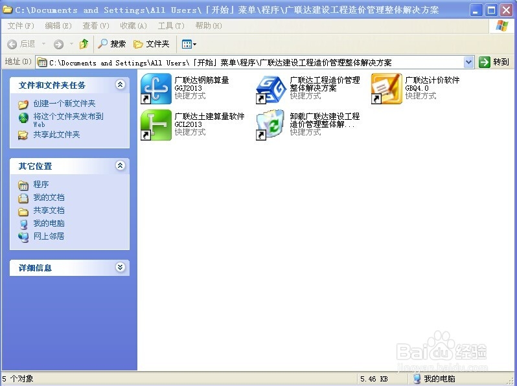Click the 转到 go button
Image resolution: width=517 pixels, height=386 pixels.
[494, 62]
